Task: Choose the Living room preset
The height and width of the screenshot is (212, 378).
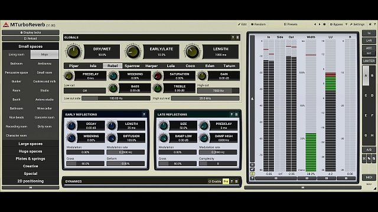Action: click(x=17, y=55)
